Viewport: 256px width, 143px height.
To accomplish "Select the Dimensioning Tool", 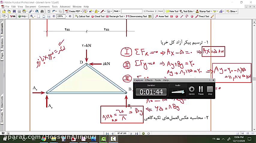I will tap(136, 16).
